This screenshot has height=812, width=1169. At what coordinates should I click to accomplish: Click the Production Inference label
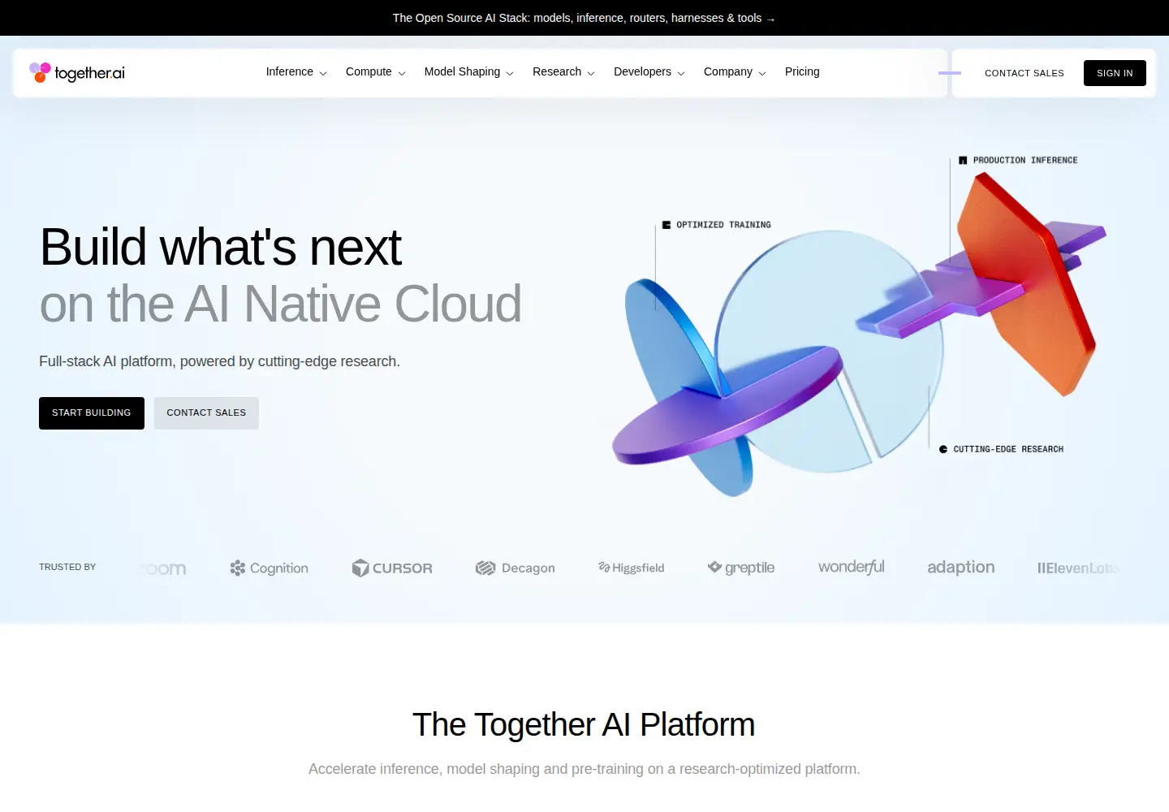coord(1018,160)
